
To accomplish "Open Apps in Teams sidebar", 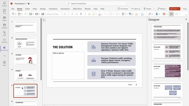I will [4, 63].
